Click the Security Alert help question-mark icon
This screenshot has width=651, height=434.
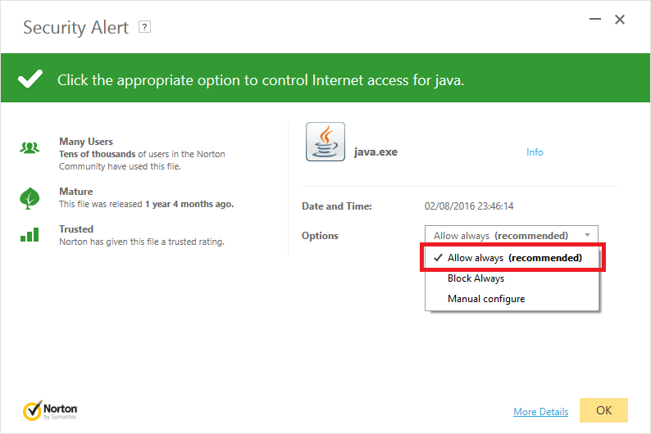pos(145,27)
